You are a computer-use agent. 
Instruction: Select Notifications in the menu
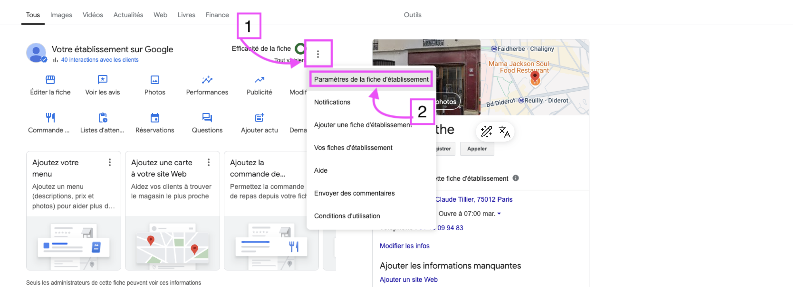(371, 102)
